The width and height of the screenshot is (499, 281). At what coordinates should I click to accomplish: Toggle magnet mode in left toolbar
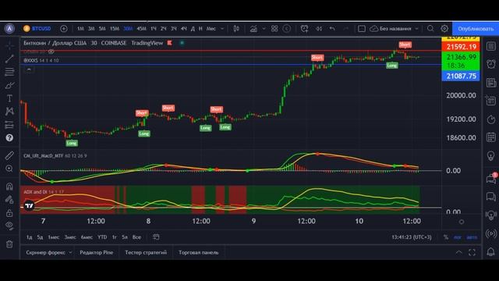[x=9, y=187]
